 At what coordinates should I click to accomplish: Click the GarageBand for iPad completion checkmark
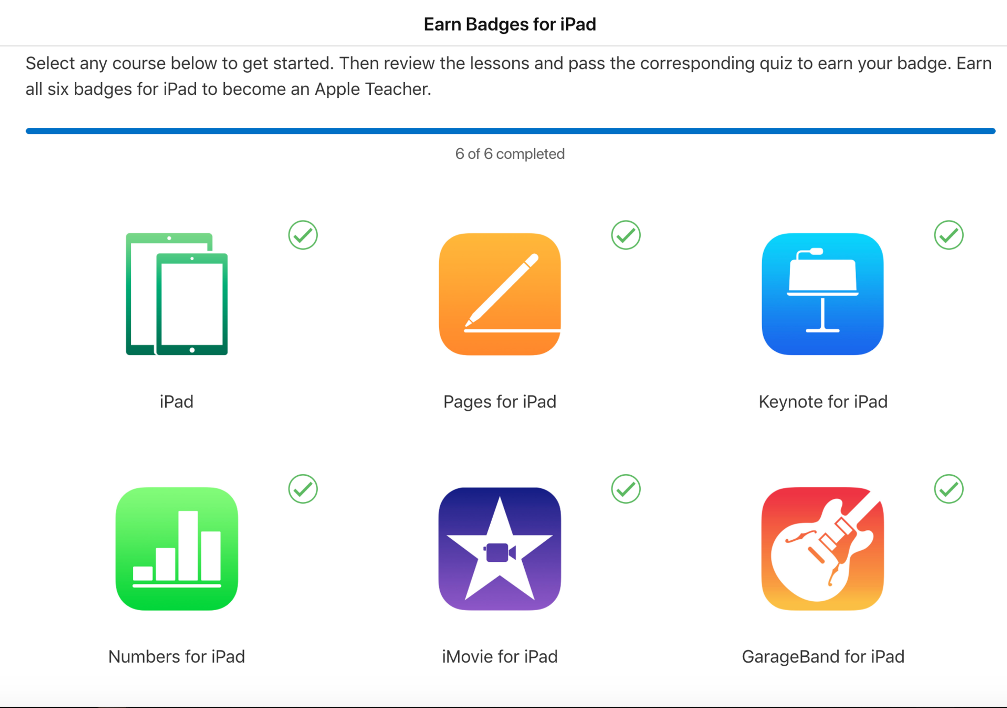pyautogui.click(x=948, y=489)
